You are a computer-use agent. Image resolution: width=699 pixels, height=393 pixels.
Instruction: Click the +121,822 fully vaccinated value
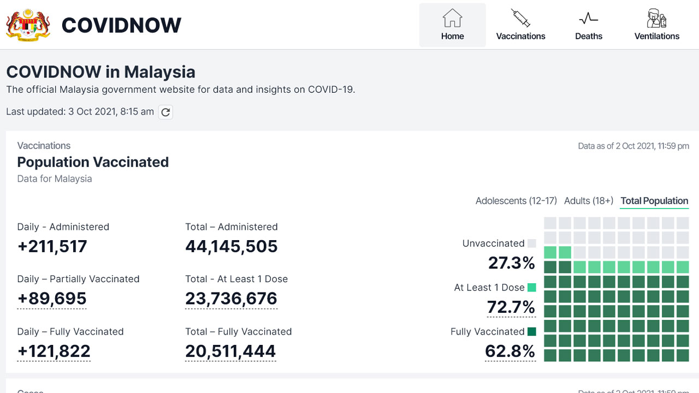tap(54, 351)
